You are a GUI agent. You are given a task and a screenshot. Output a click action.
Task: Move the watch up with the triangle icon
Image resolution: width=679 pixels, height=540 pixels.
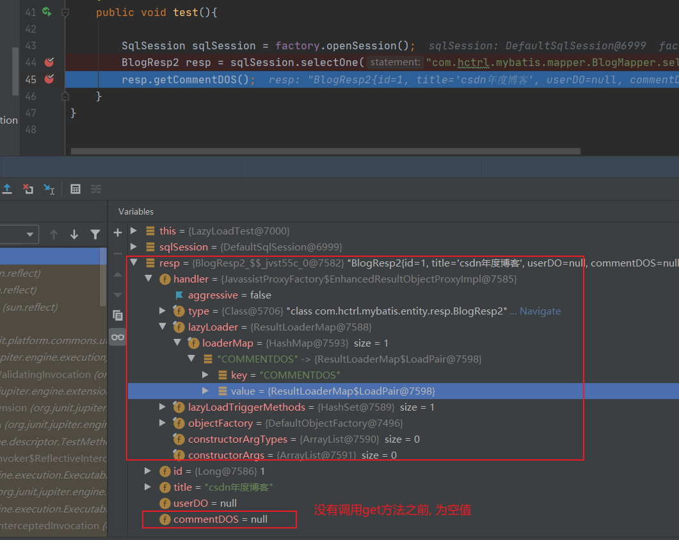[117, 274]
